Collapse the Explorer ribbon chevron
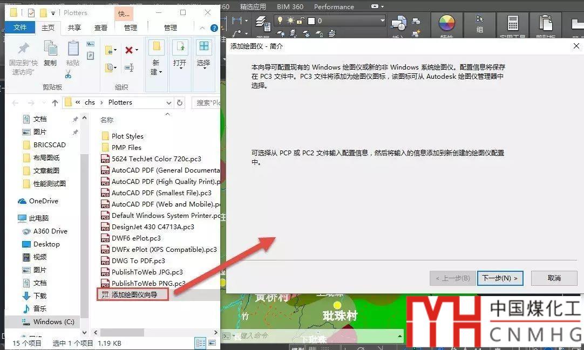Viewport: 584px width, 350px height. tap(202, 28)
